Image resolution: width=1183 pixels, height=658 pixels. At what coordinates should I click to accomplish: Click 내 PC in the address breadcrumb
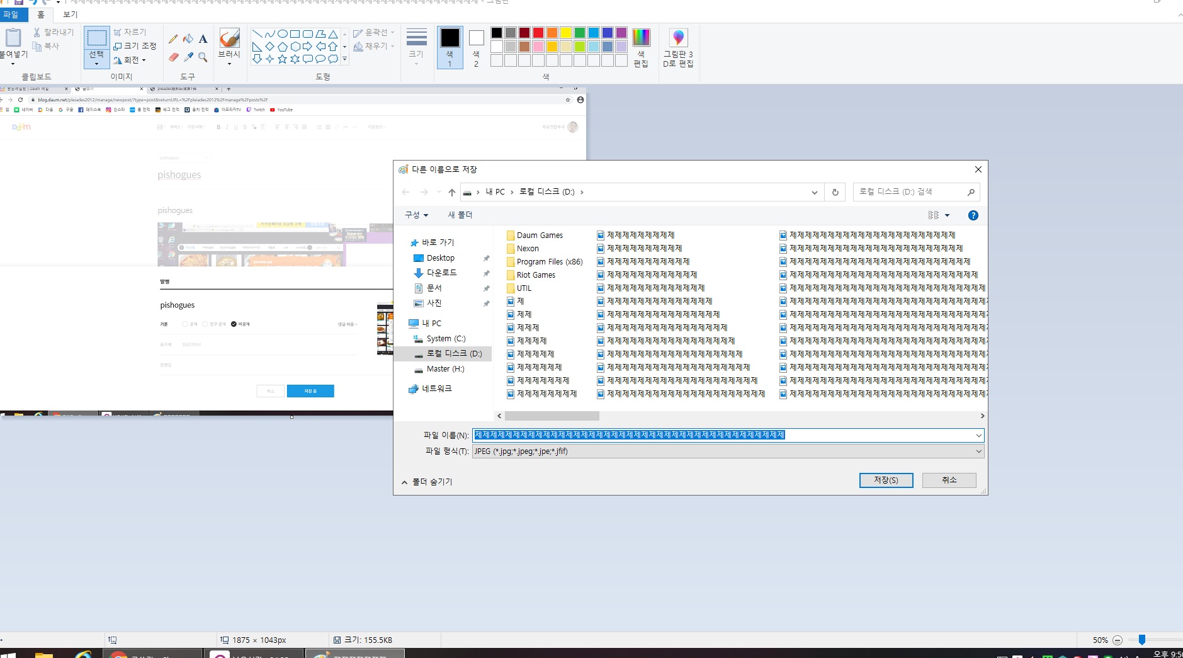tap(495, 192)
